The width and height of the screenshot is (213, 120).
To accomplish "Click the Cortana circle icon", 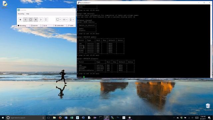I will pyautogui.click(x=8, y=118).
